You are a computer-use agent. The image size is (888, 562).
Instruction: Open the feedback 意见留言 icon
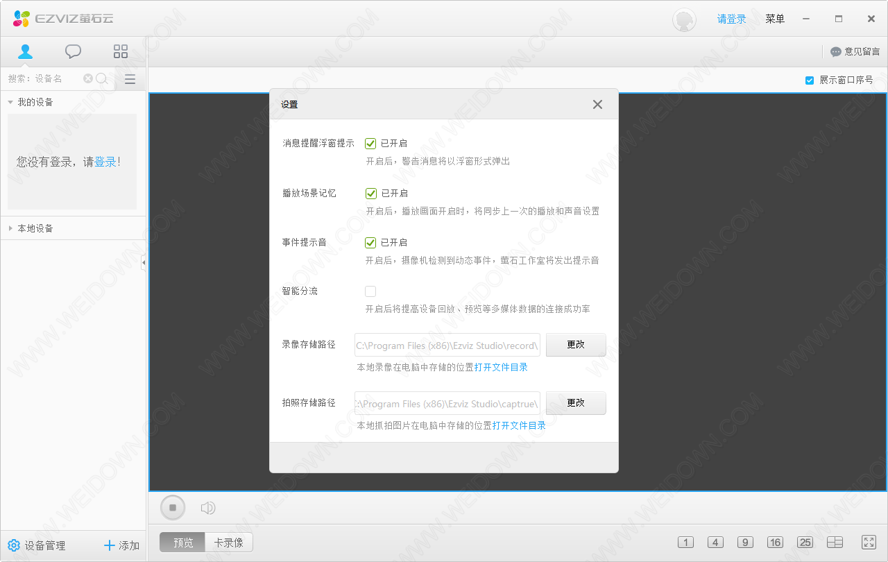[x=855, y=51]
